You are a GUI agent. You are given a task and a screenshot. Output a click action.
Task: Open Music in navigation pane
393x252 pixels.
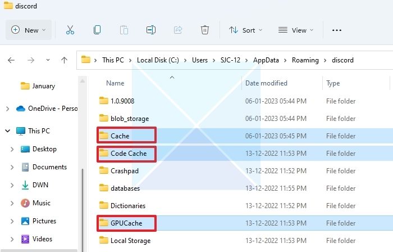point(35,203)
